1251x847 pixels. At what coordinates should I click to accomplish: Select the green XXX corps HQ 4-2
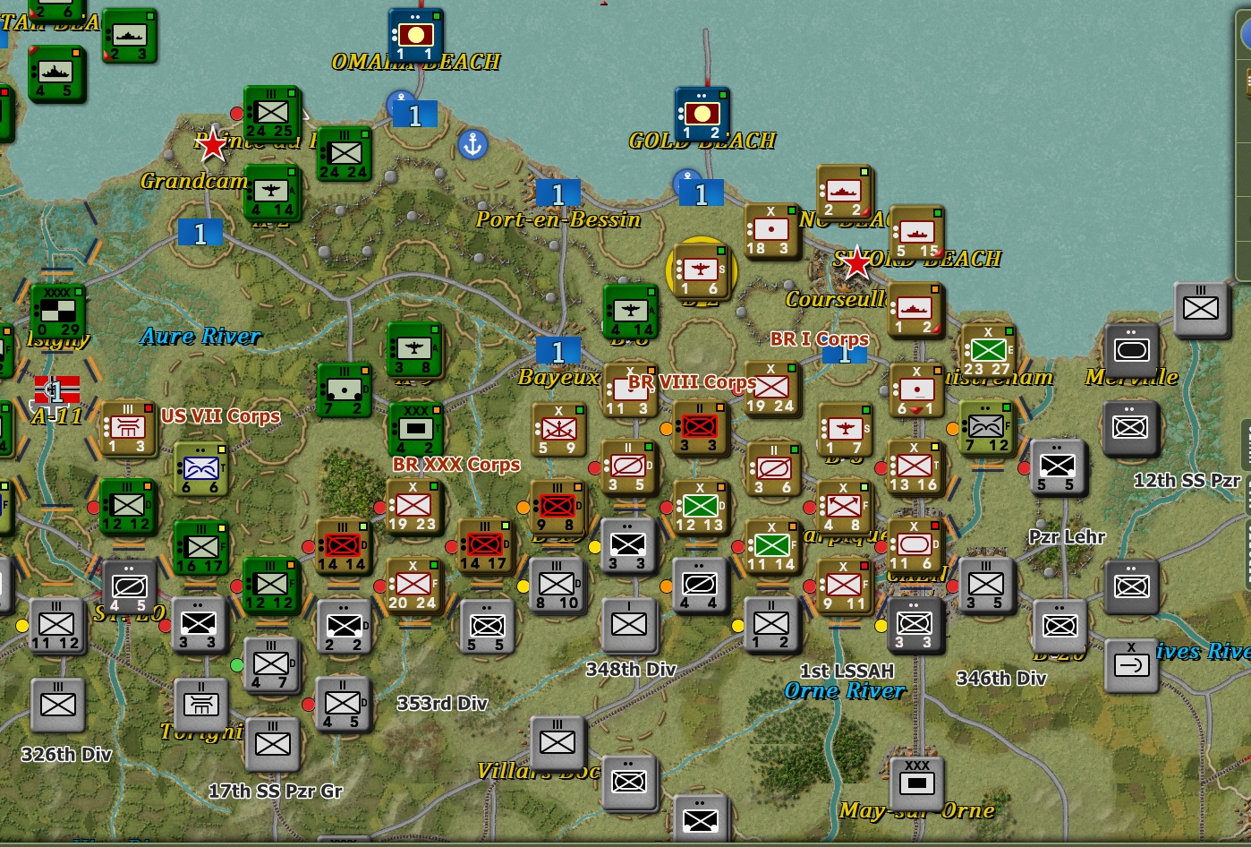pyautogui.click(x=415, y=430)
